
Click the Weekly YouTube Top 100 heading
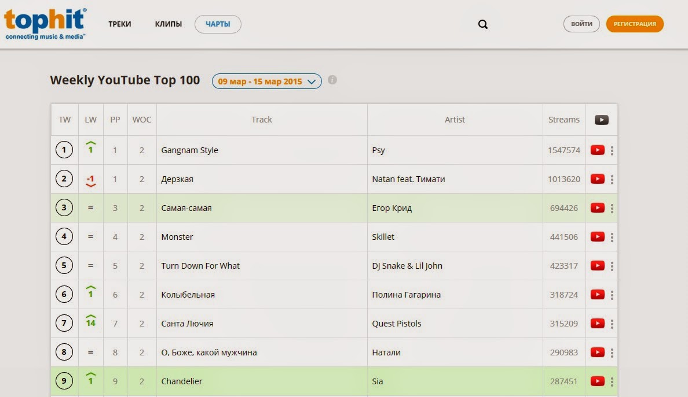click(125, 80)
